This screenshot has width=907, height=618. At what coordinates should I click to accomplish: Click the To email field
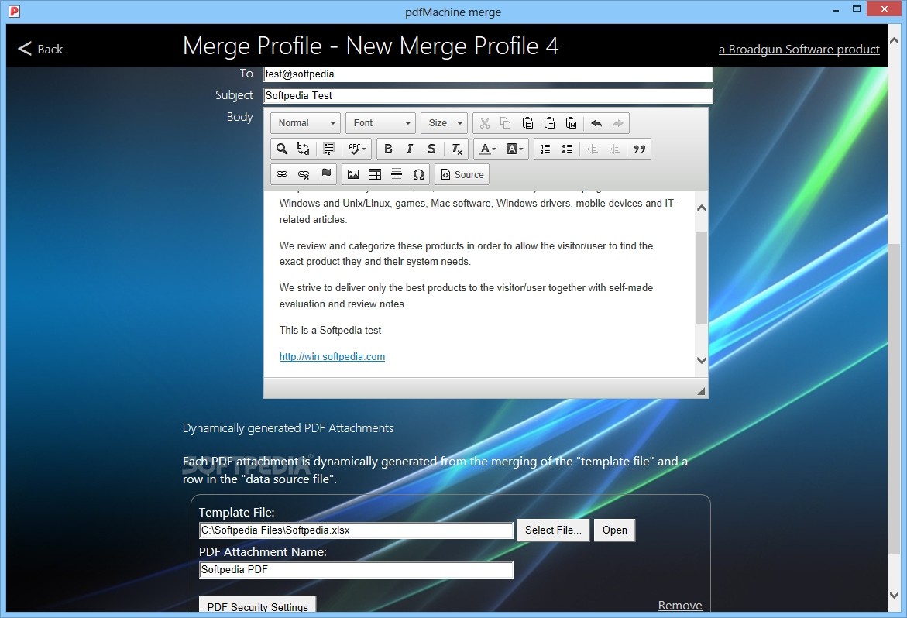[488, 74]
